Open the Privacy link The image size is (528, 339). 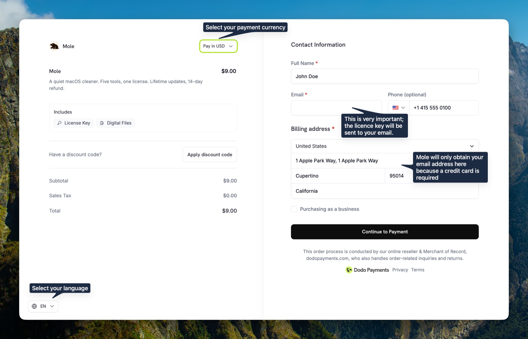click(400, 270)
